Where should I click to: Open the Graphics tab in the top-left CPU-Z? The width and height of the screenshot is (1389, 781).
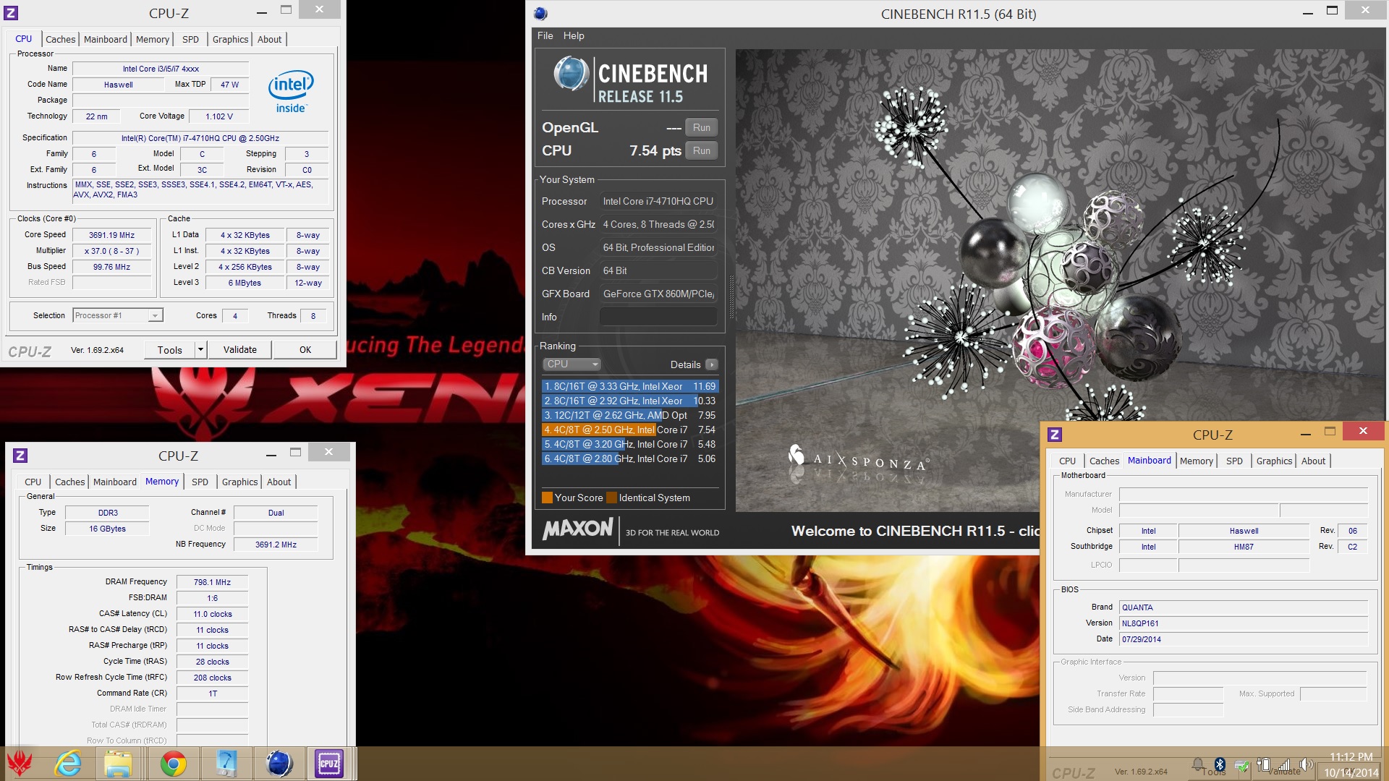(x=230, y=39)
